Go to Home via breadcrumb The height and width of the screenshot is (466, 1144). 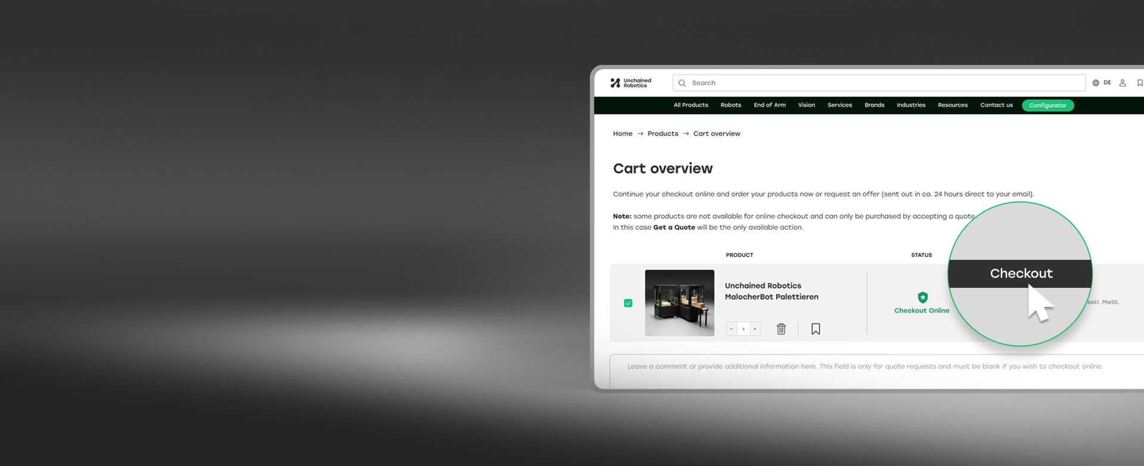point(622,134)
